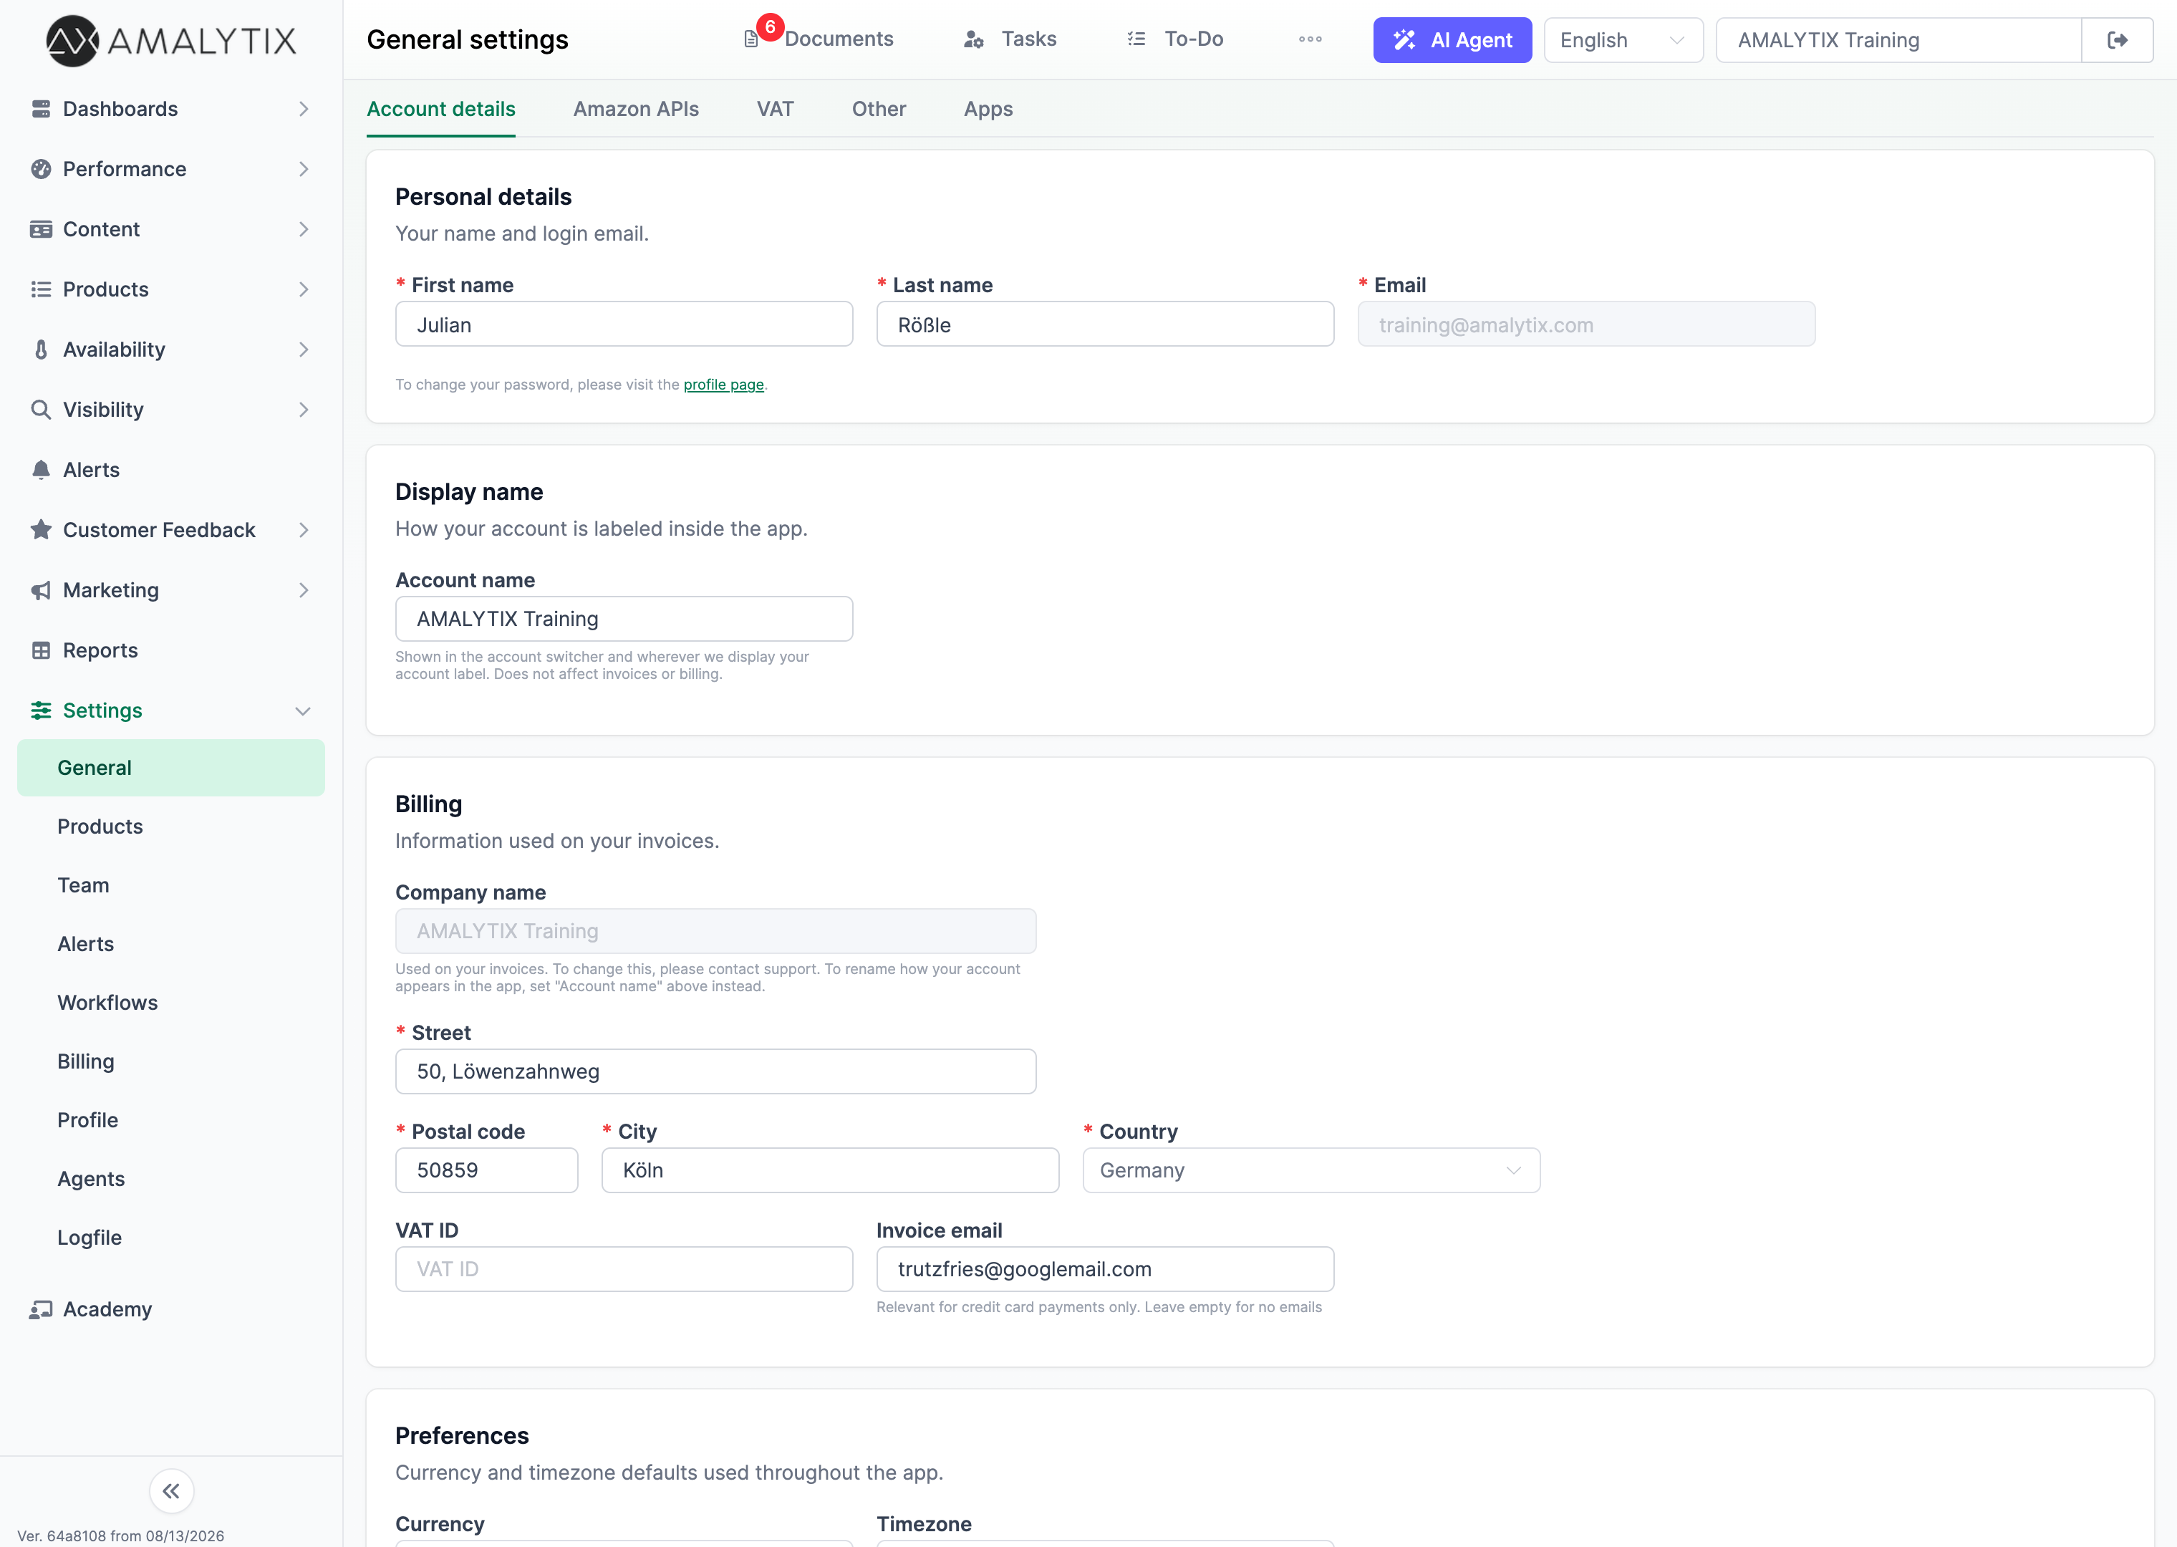Viewport: 2177px width, 1547px height.
Task: Click the Customer Feedback star icon
Action: [x=41, y=530]
